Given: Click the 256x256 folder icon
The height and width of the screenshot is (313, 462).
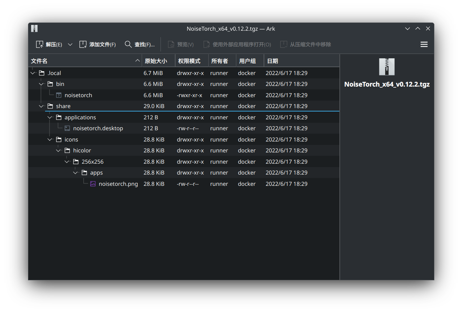Looking at the screenshot, I should (x=76, y=162).
